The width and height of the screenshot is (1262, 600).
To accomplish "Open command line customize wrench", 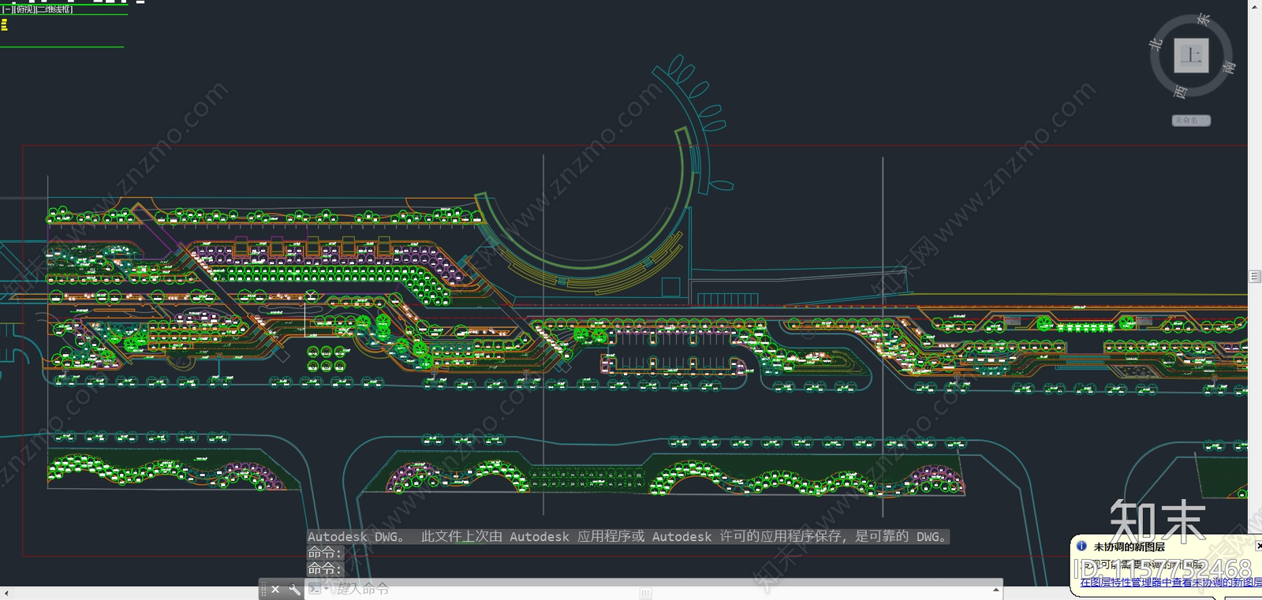I will click(294, 589).
